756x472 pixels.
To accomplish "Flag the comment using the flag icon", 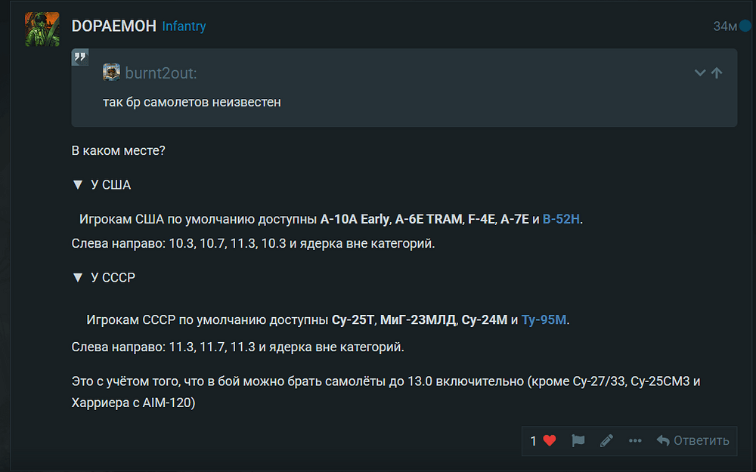I will [578, 440].
